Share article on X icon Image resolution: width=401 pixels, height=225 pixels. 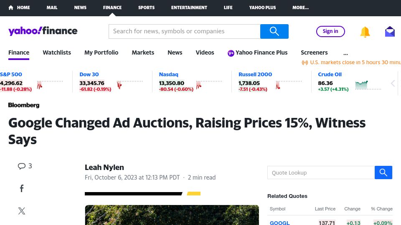pyautogui.click(x=22, y=211)
